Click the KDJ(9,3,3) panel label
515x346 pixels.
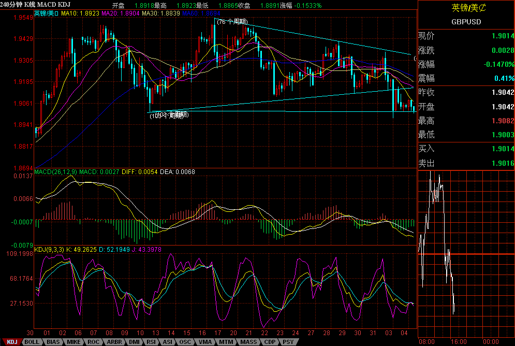coord(49,250)
